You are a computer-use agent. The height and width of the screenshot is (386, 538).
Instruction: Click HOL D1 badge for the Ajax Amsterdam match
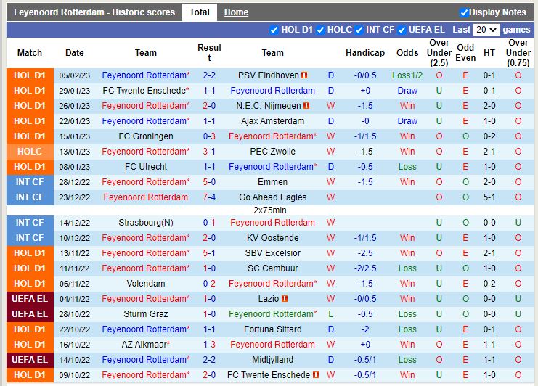coord(30,121)
